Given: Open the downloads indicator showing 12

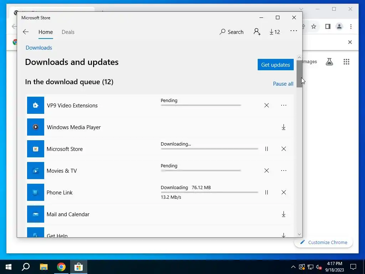Looking at the screenshot, I should tap(275, 32).
